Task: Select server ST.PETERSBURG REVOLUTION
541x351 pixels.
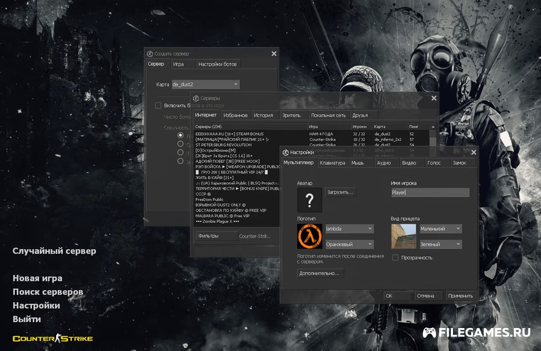Action: click(312, 145)
